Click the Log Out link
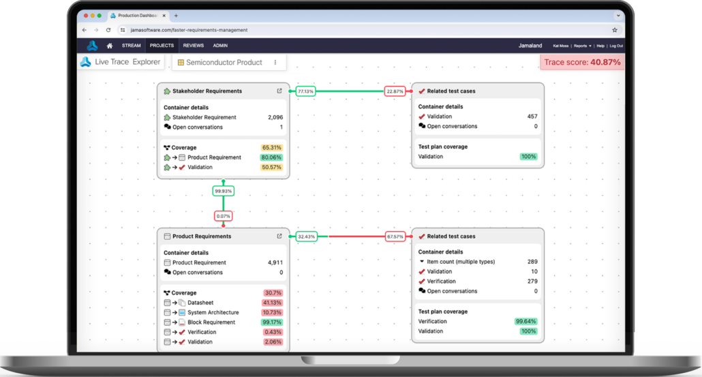This screenshot has height=377, width=702. (x=616, y=46)
